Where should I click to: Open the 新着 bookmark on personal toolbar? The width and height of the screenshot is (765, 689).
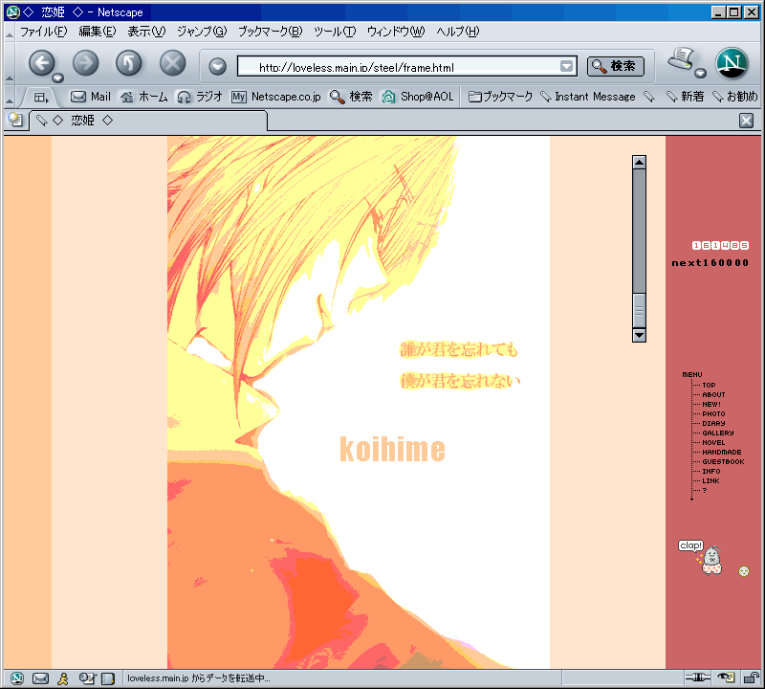(x=685, y=97)
